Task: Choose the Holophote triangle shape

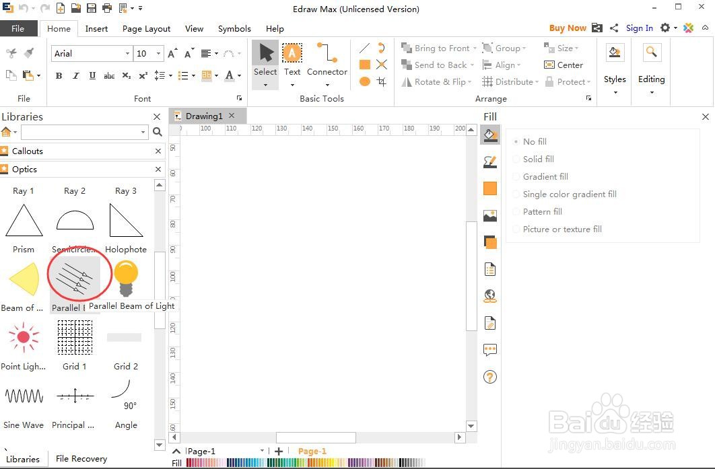Action: tap(127, 221)
